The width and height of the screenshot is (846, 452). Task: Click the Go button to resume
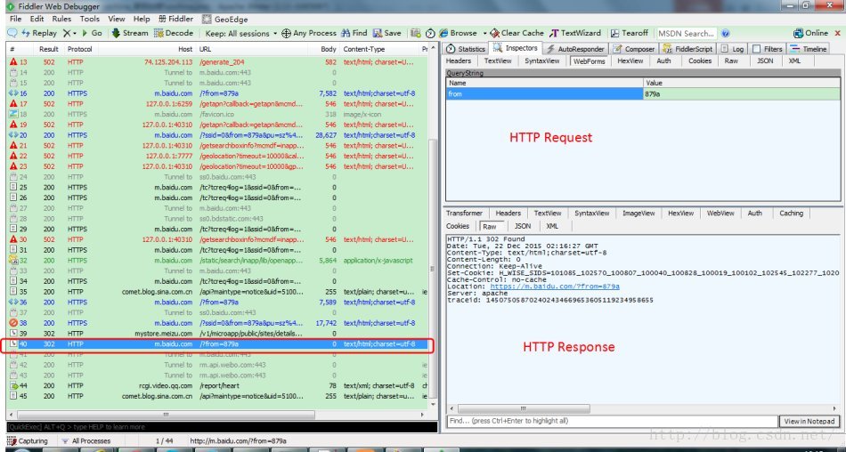(x=92, y=33)
